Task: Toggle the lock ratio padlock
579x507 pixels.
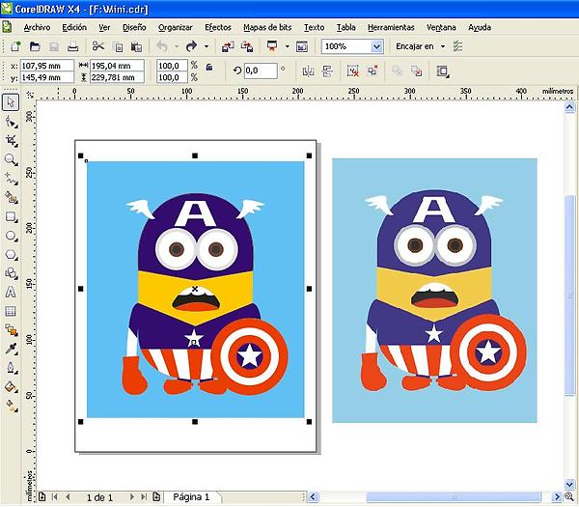Action: coord(209,68)
